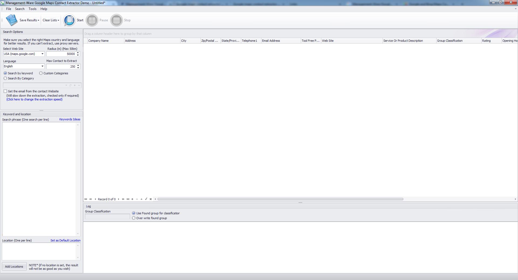The height and width of the screenshot is (280, 518).
Task: Go to next record arrow
Action: [x=118, y=199]
